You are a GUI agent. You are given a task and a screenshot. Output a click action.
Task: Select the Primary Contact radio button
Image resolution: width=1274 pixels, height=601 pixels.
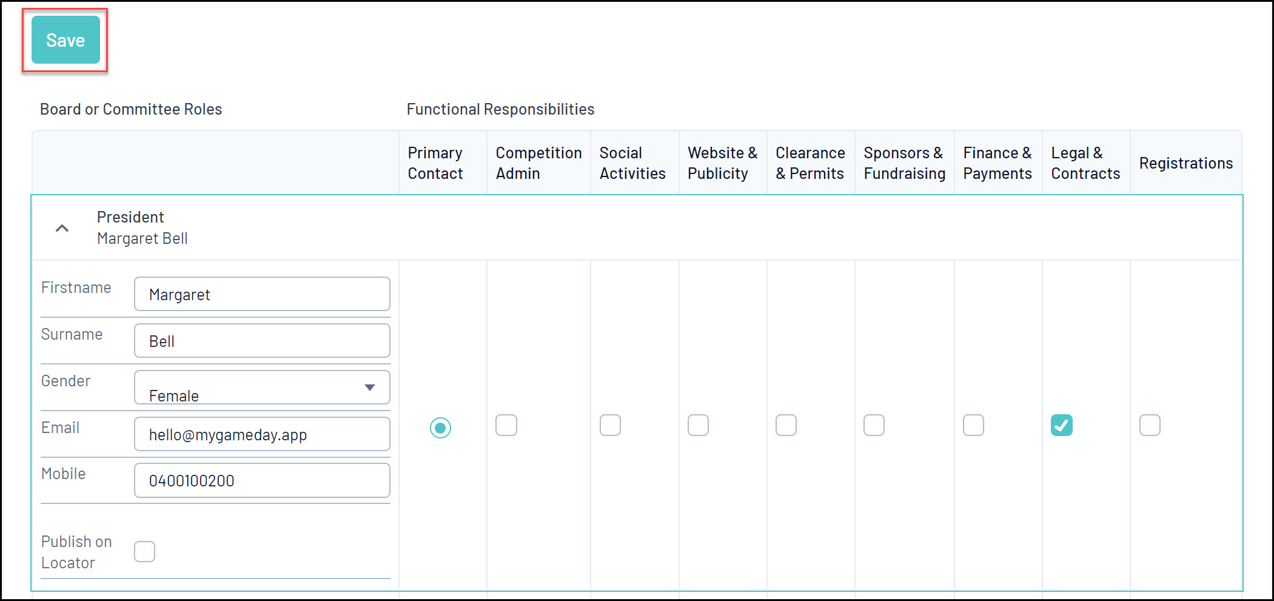(440, 428)
